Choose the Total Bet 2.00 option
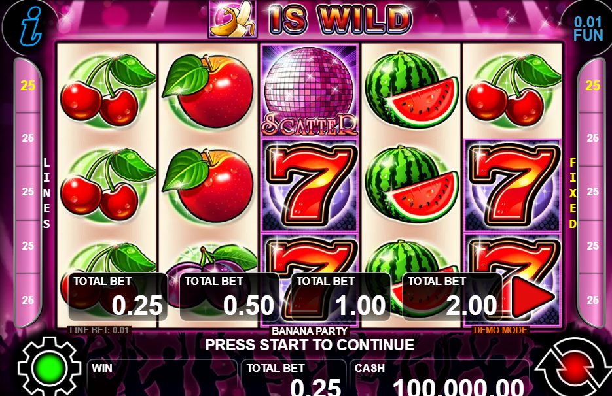 (452, 297)
